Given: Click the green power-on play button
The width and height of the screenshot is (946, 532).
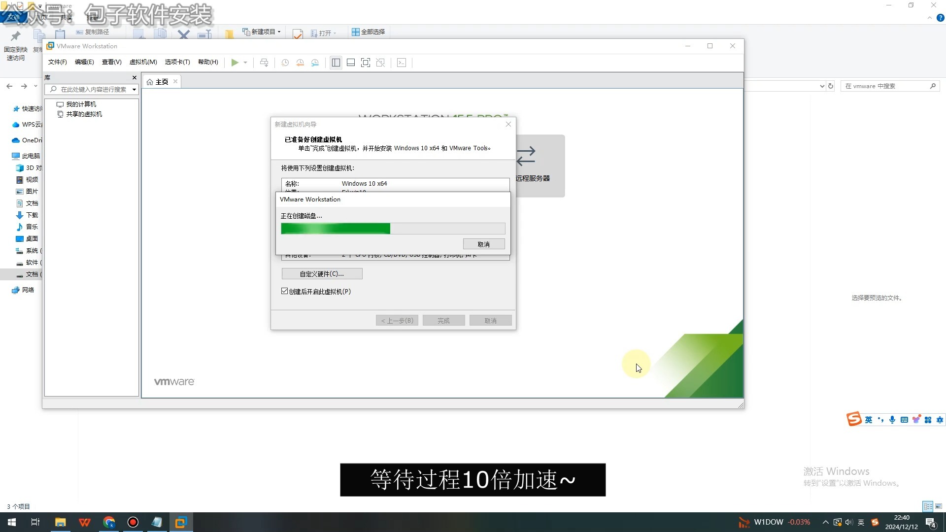Looking at the screenshot, I should 235,63.
